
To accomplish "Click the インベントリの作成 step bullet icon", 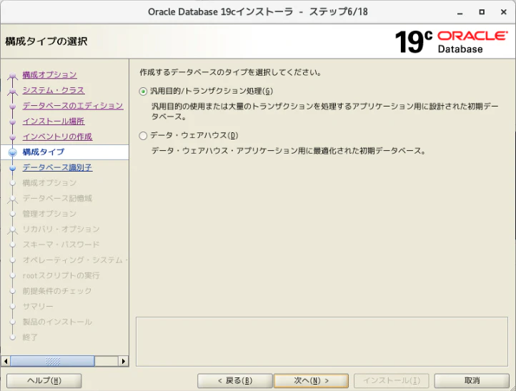I will tap(12, 137).
